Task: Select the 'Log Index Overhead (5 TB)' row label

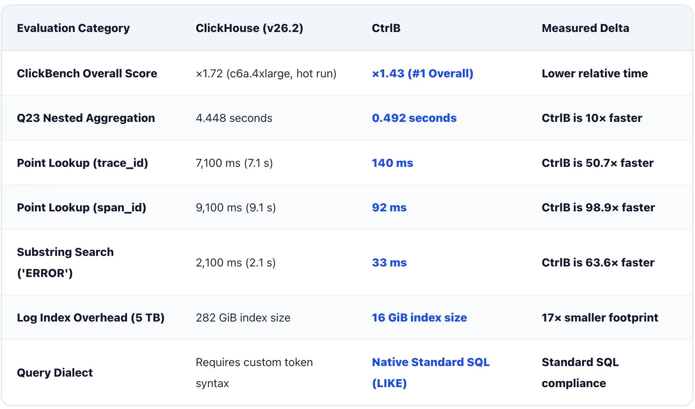Action: click(x=91, y=317)
